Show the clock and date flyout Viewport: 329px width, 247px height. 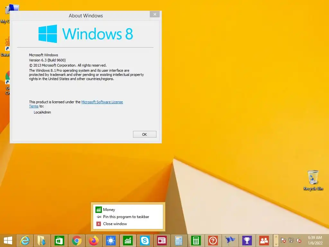[315, 240]
